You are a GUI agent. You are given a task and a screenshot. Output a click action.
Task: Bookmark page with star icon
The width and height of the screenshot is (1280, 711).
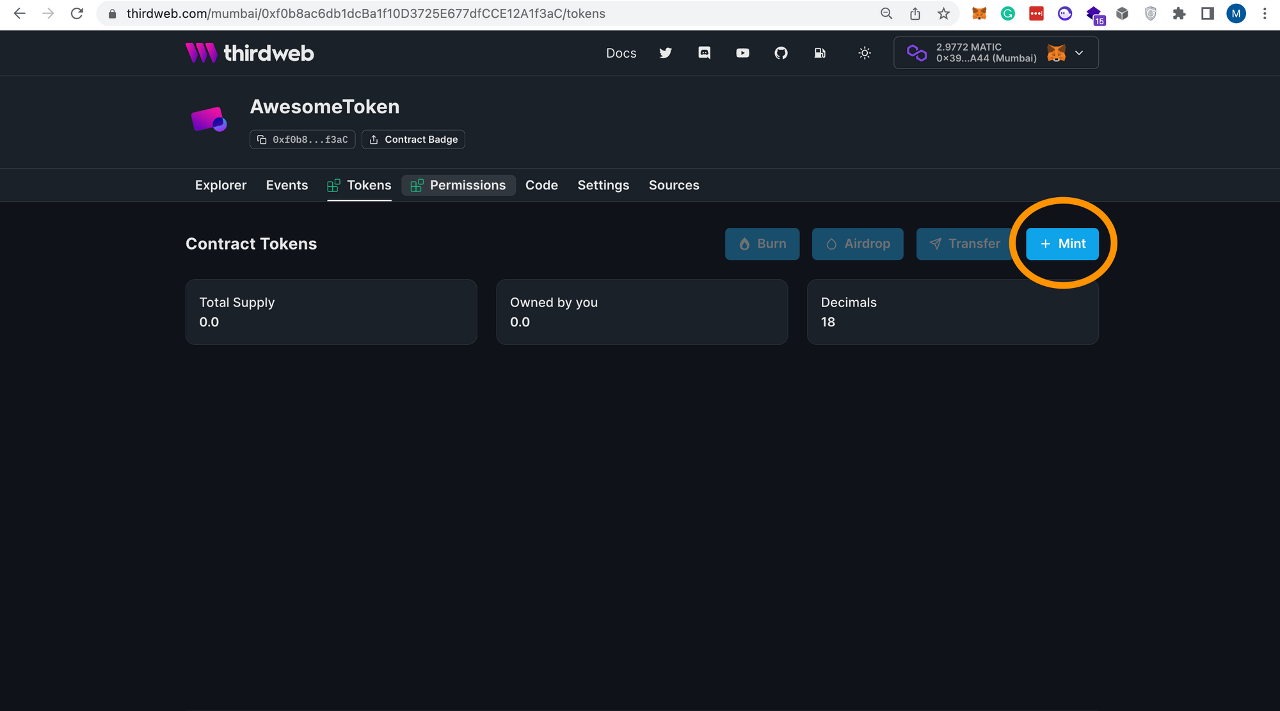[x=943, y=13]
